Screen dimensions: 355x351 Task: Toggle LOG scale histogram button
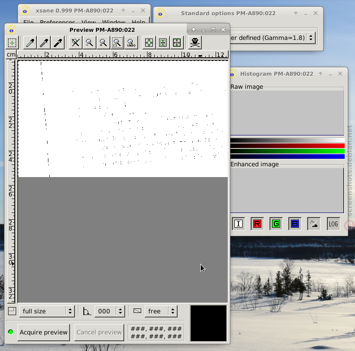pyautogui.click(x=333, y=224)
